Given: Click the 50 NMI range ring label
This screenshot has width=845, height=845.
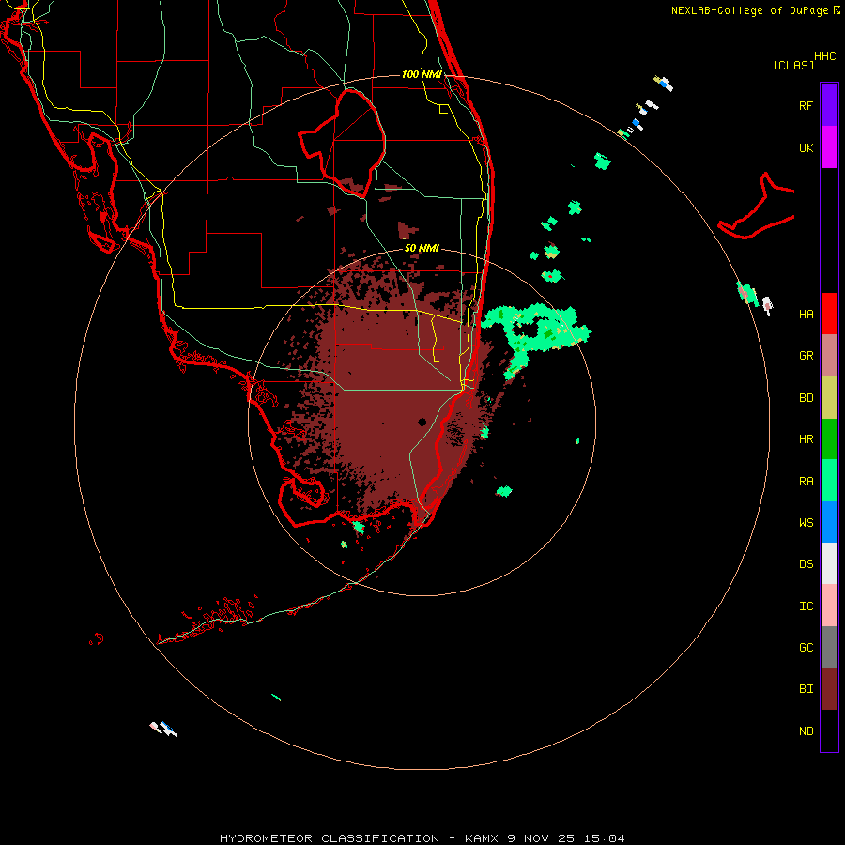Looking at the screenshot, I should point(422,248).
